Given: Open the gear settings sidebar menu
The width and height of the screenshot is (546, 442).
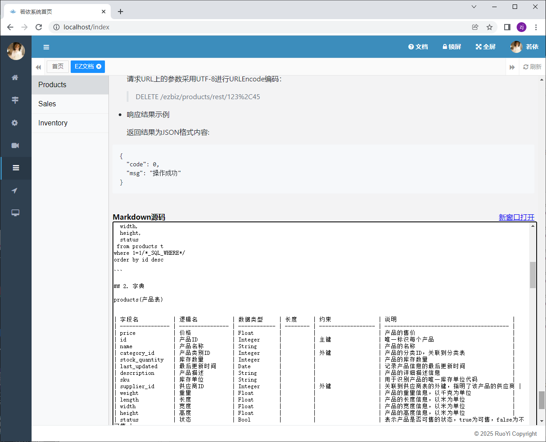Looking at the screenshot, I should [x=15, y=123].
